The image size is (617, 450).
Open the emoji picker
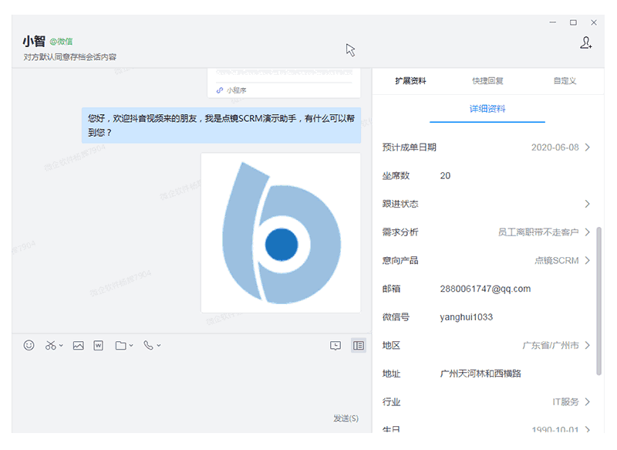point(29,345)
